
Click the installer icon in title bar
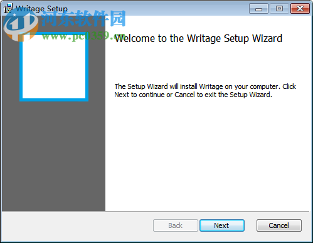8,8
